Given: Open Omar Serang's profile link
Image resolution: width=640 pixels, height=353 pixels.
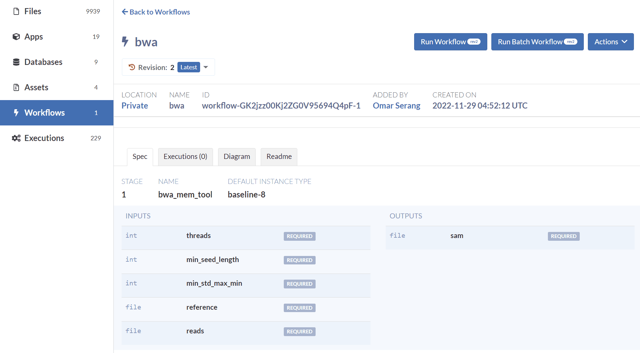Looking at the screenshot, I should point(396,106).
